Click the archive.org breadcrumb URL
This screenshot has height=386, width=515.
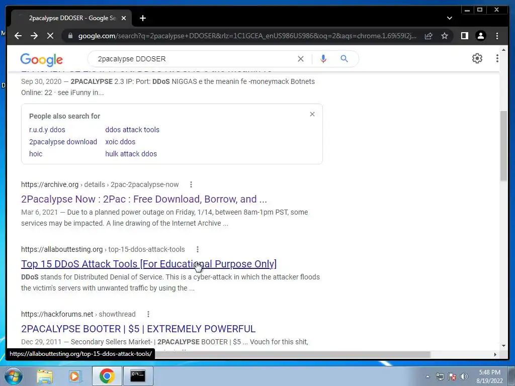(x=100, y=184)
